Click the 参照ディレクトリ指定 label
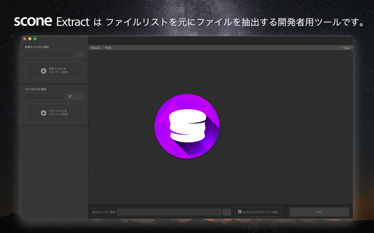Viewport: 374px width, 233px height. click(x=37, y=47)
